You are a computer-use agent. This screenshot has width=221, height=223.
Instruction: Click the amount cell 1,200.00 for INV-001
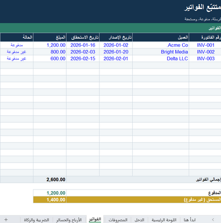click(50, 45)
